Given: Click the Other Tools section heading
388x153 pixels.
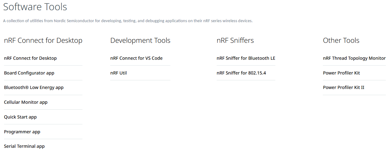Looking at the screenshot, I should pos(341,40).
